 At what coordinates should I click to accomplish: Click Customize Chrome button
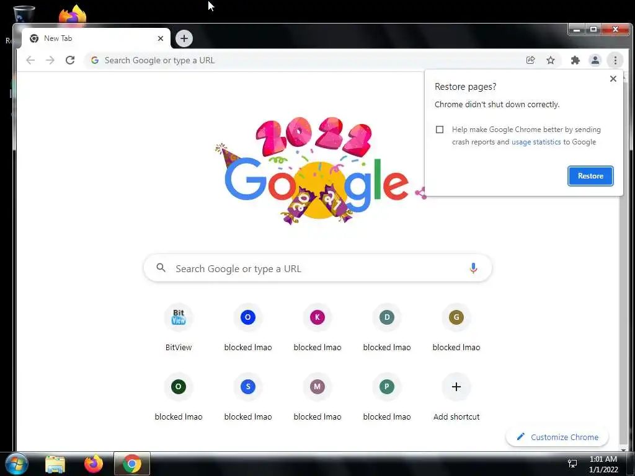(x=557, y=437)
